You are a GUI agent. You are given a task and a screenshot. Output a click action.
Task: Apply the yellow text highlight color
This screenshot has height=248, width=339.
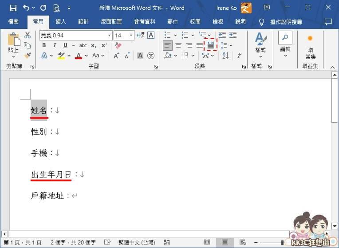(61, 56)
